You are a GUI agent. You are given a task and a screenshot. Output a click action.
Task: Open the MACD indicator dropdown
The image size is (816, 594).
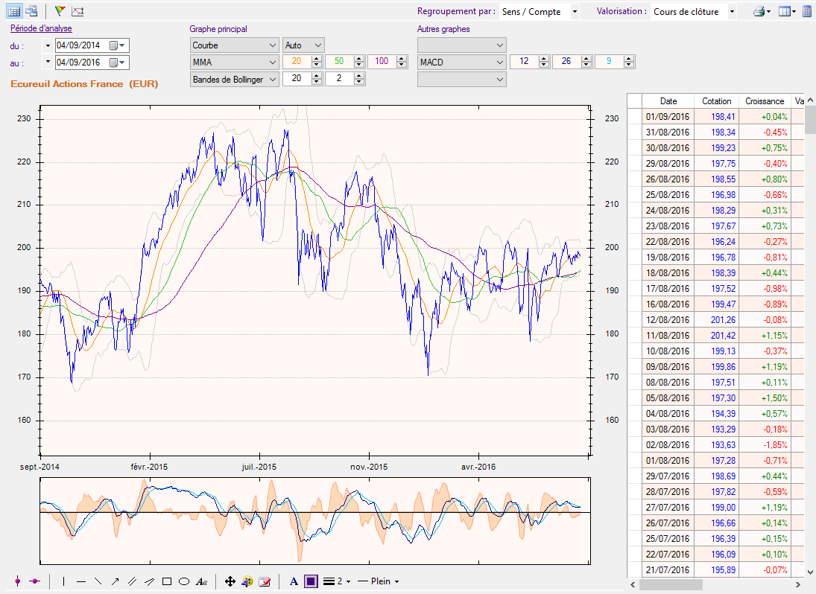[461, 63]
